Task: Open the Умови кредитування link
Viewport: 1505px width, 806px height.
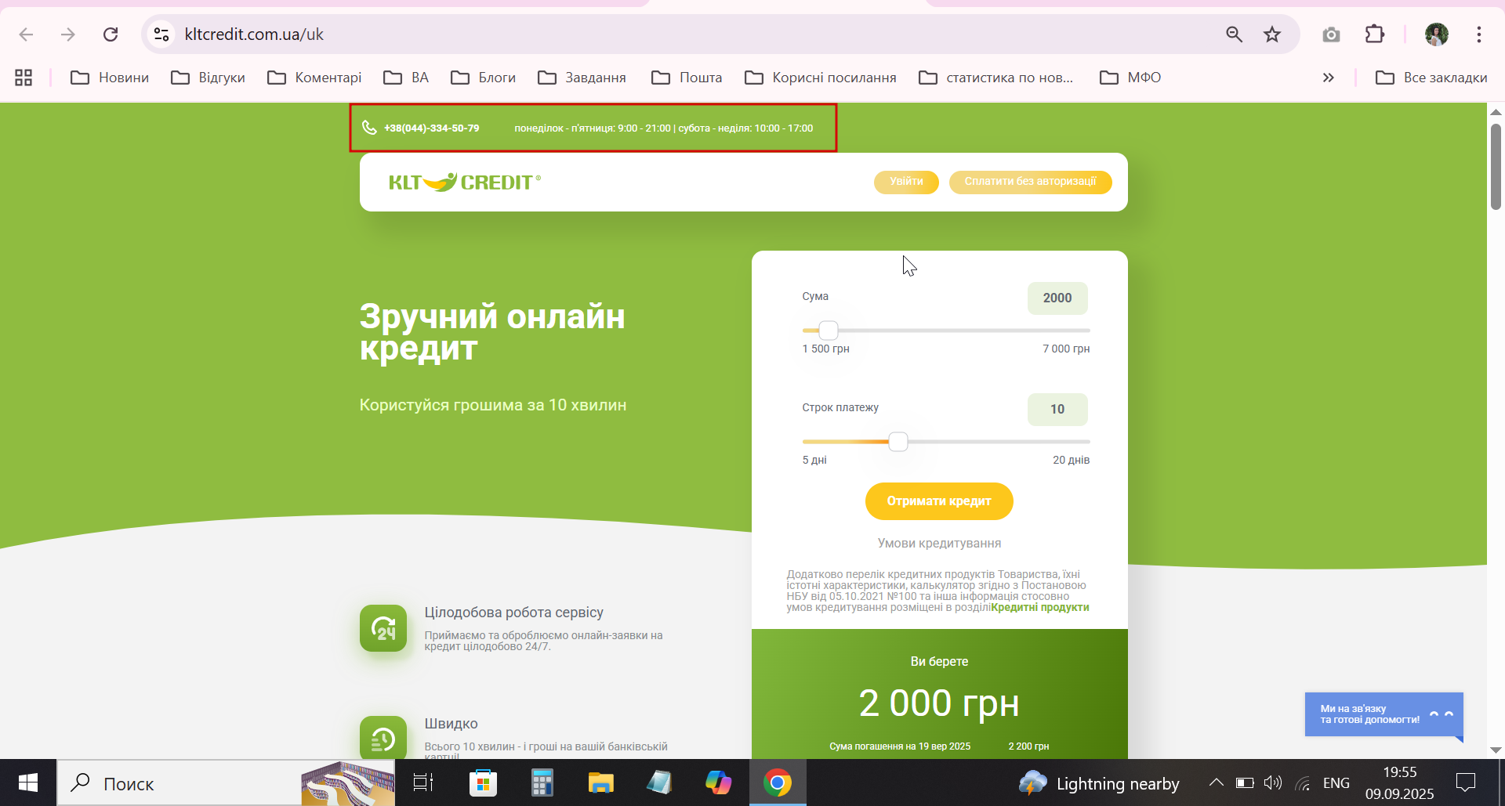Action: 939,544
